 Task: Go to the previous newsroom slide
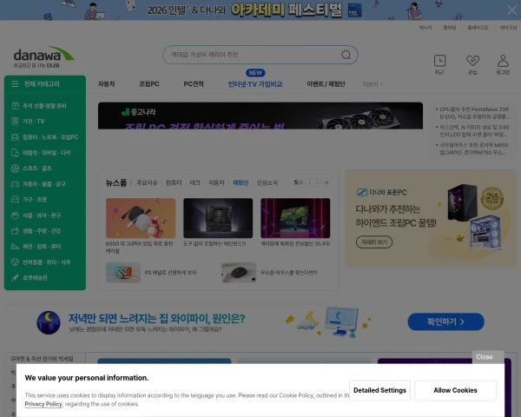coord(310,182)
